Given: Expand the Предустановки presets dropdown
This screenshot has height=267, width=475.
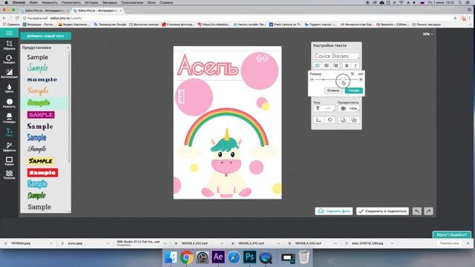Looking at the screenshot, I should click(45, 47).
